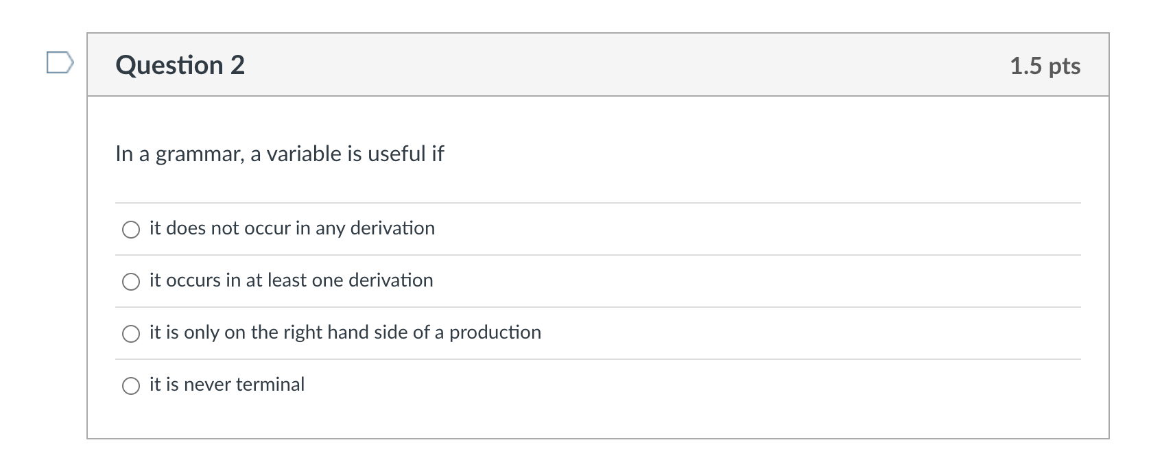Click the '1.5 pts' point value label
Screen dimensions: 1162x473
tap(1045, 65)
